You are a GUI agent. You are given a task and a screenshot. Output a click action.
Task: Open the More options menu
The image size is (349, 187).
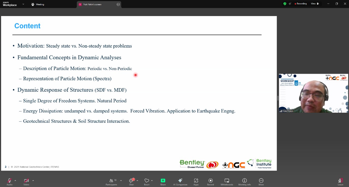coord(261,182)
